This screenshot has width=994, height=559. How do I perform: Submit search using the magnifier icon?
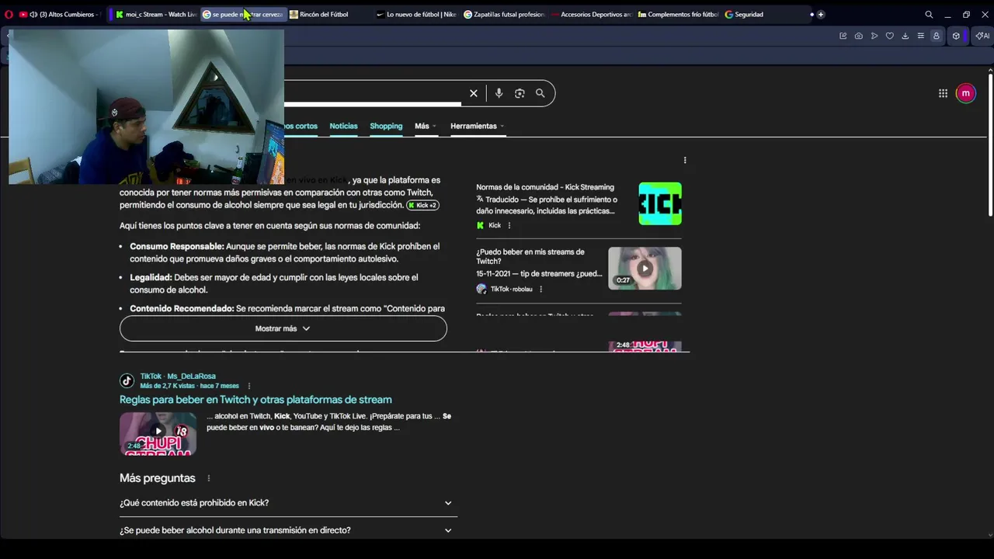540,93
